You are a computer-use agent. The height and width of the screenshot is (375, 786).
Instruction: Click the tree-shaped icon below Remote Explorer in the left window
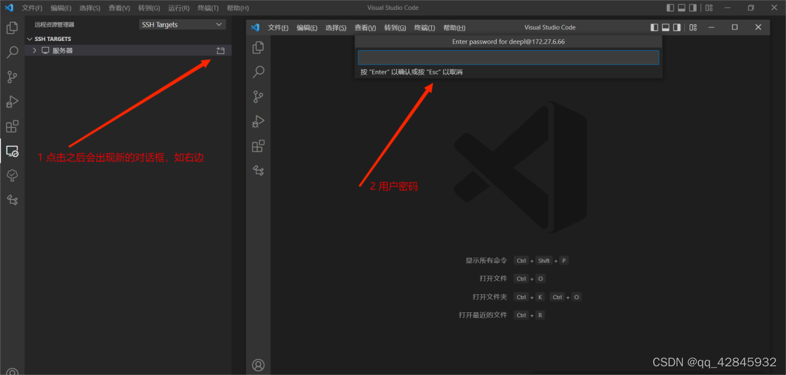click(x=12, y=176)
